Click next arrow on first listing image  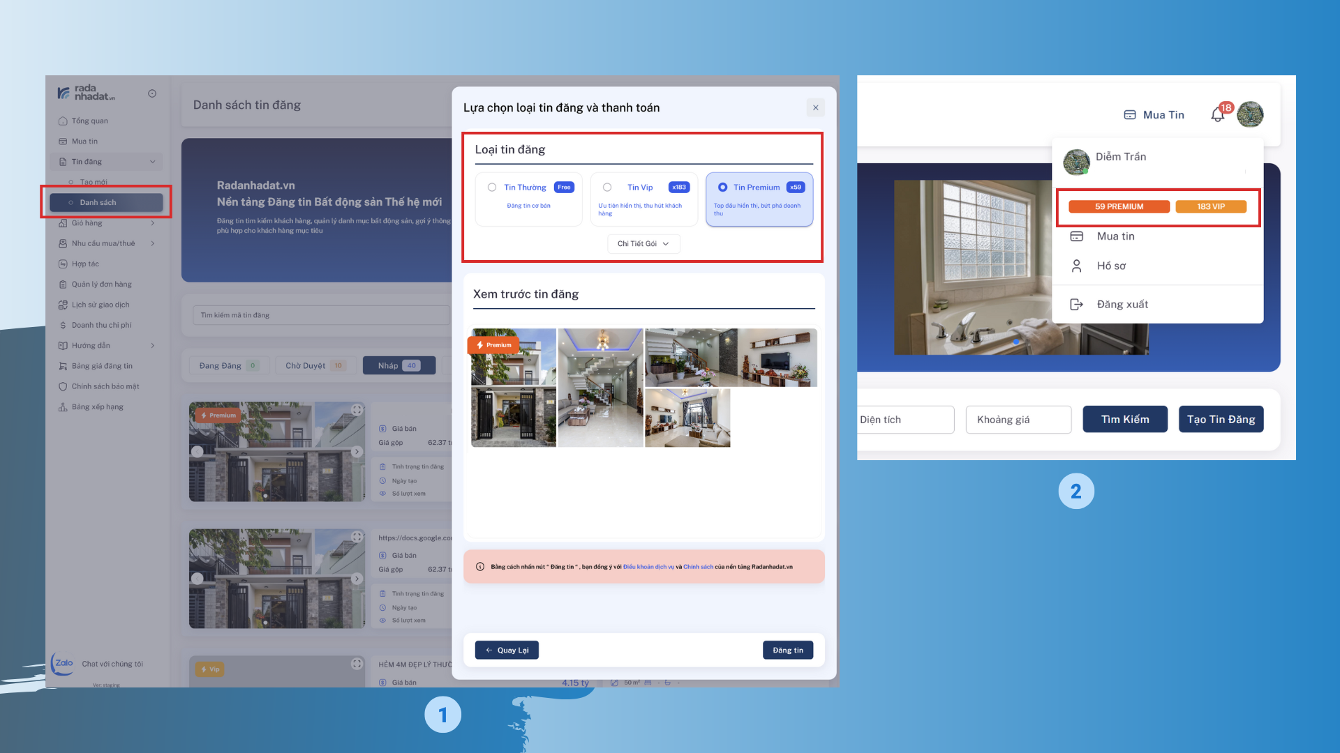357,452
